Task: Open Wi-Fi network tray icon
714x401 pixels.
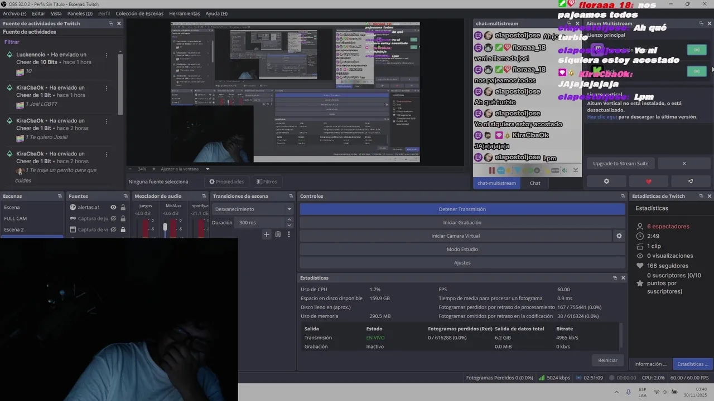Action: (x=657, y=392)
